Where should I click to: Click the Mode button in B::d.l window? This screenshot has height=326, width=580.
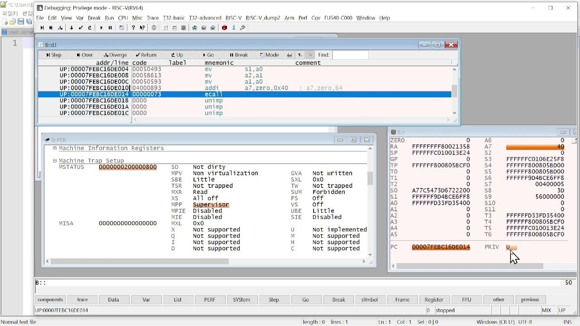(x=269, y=55)
